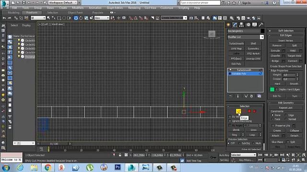The image size is (307, 172).
Task: Switch to the Modify panel tab
Action: (x=235, y=25)
